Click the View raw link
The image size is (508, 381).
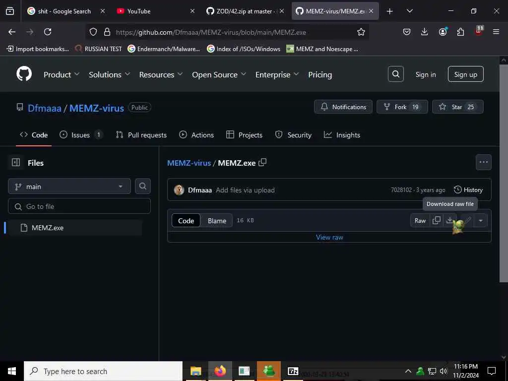pyautogui.click(x=329, y=237)
